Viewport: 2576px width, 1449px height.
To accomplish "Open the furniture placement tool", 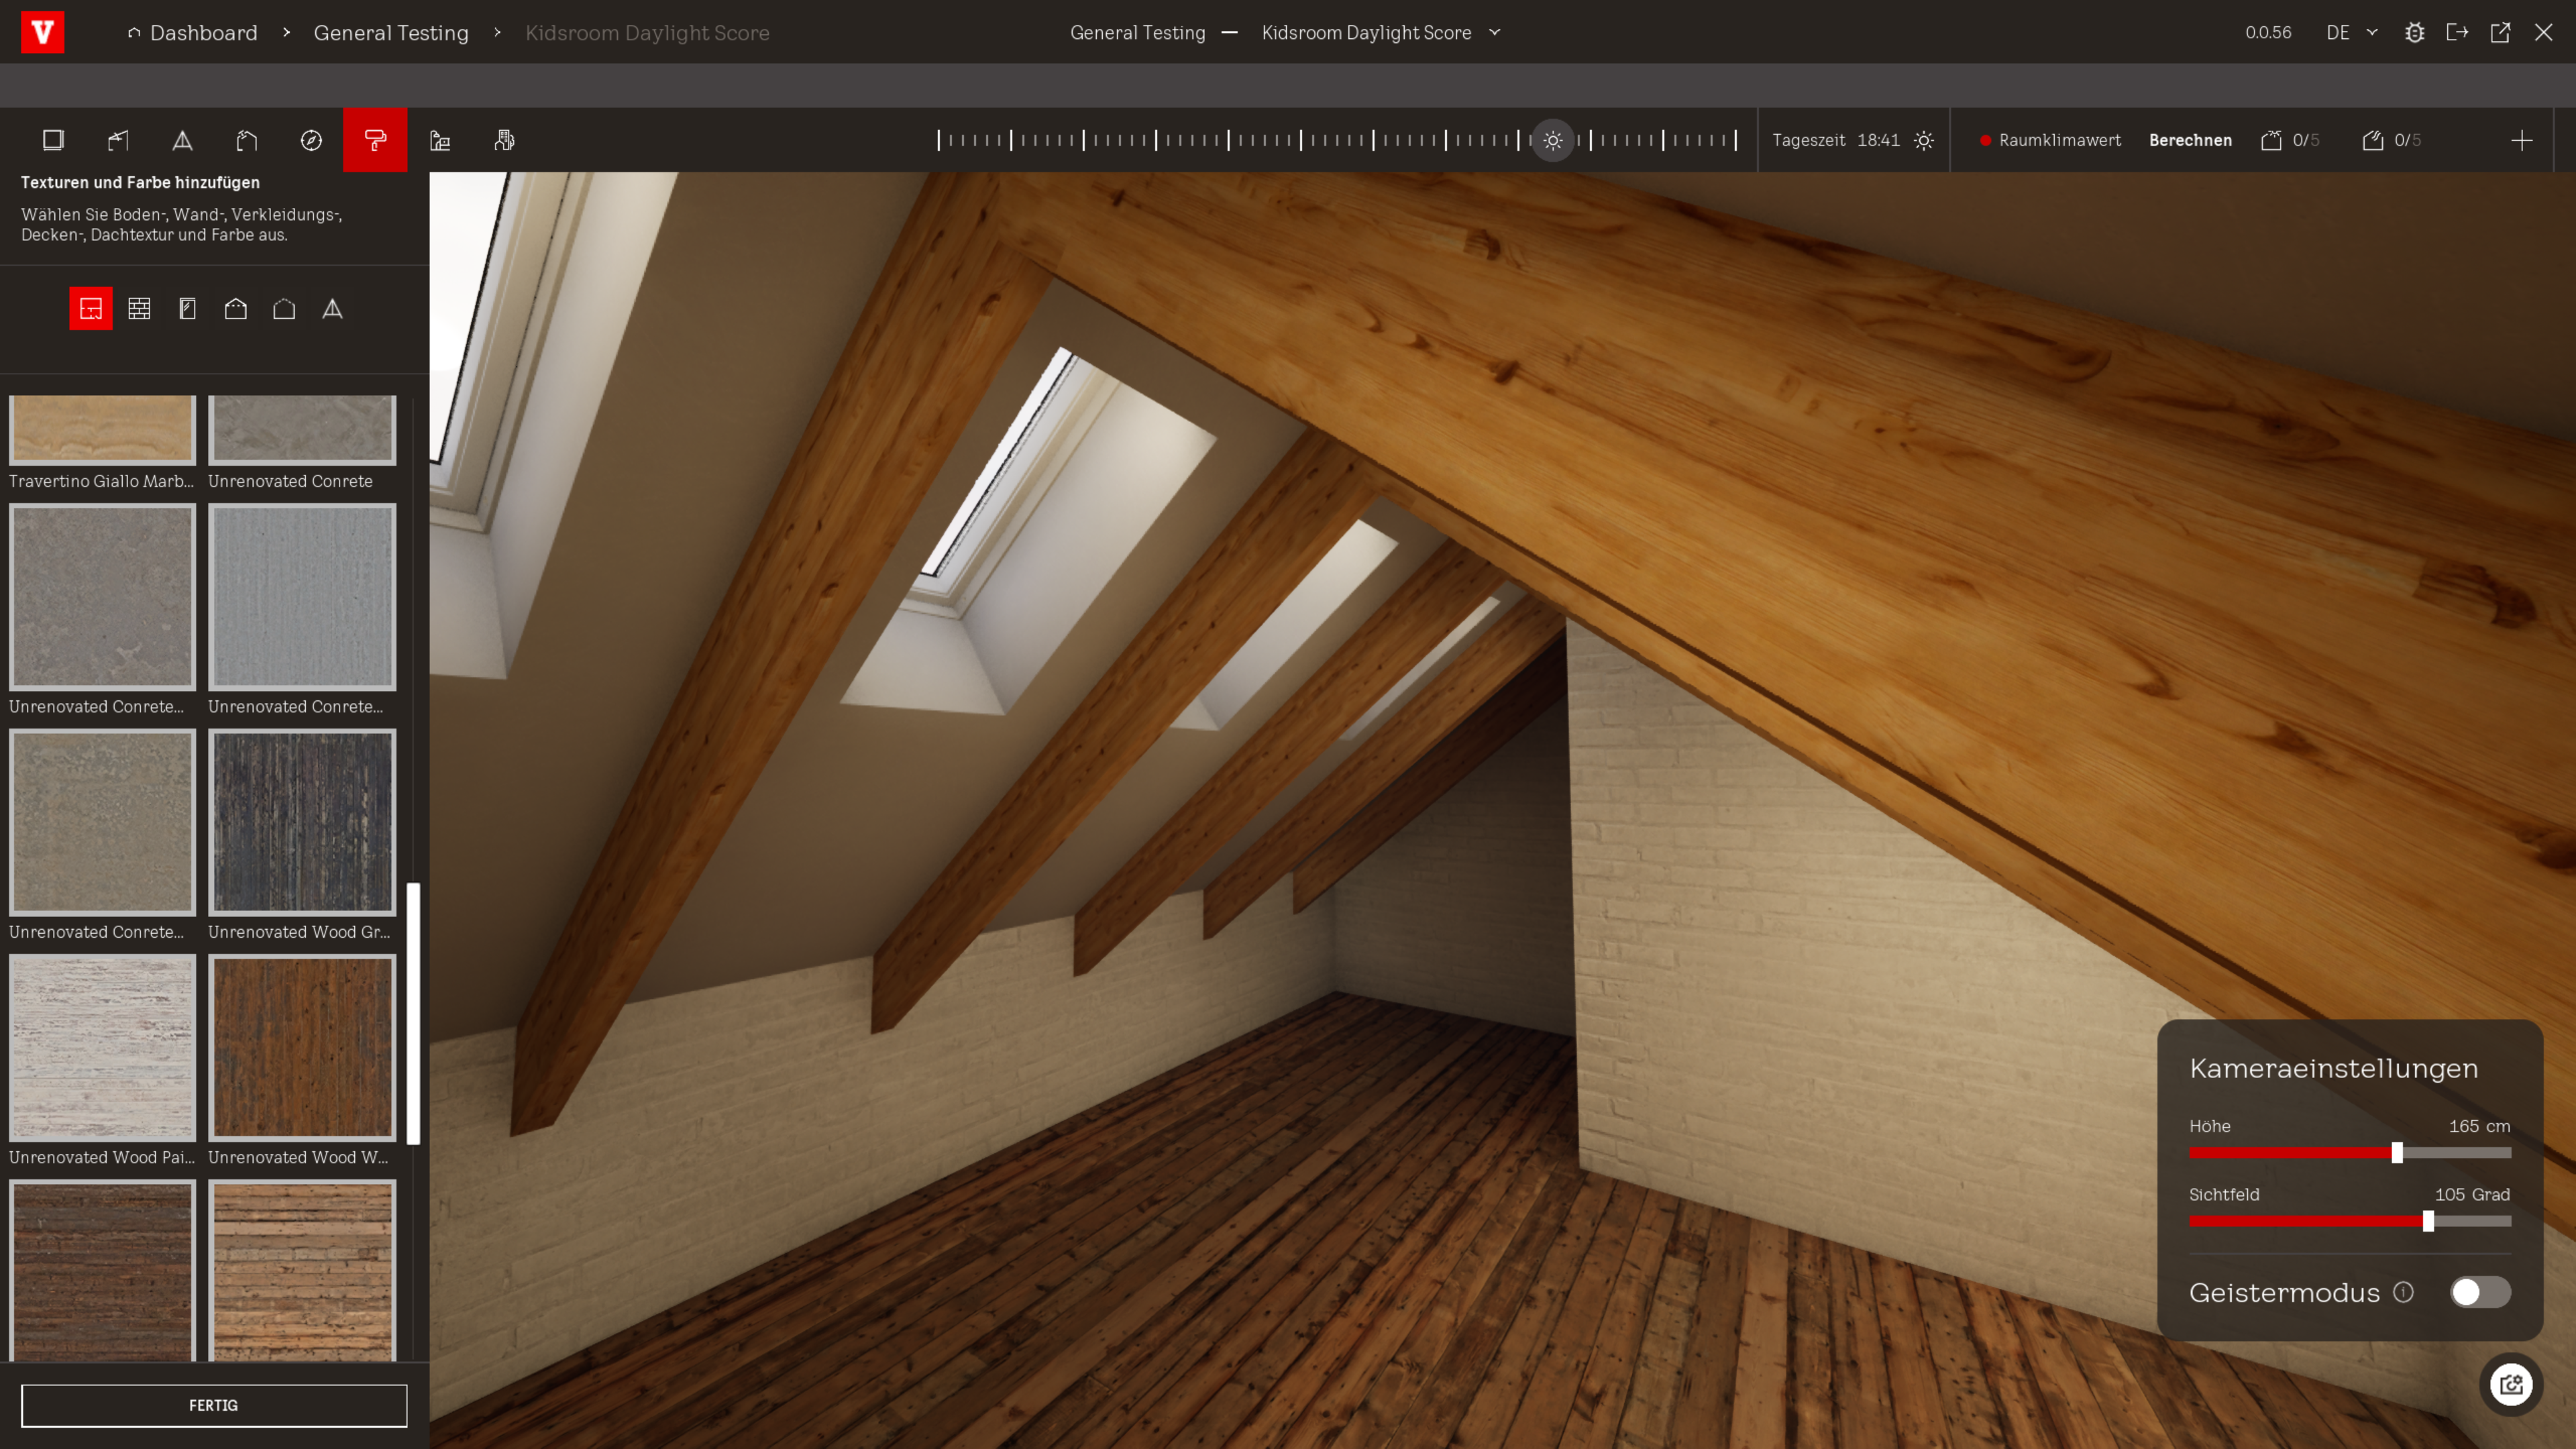I will (x=440, y=140).
